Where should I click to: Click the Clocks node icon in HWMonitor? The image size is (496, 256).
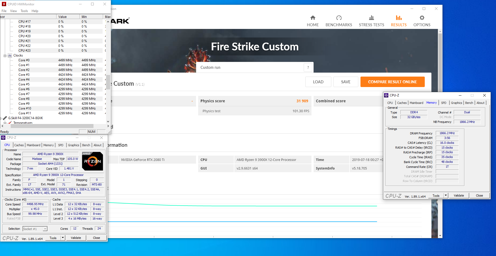coord(10,55)
